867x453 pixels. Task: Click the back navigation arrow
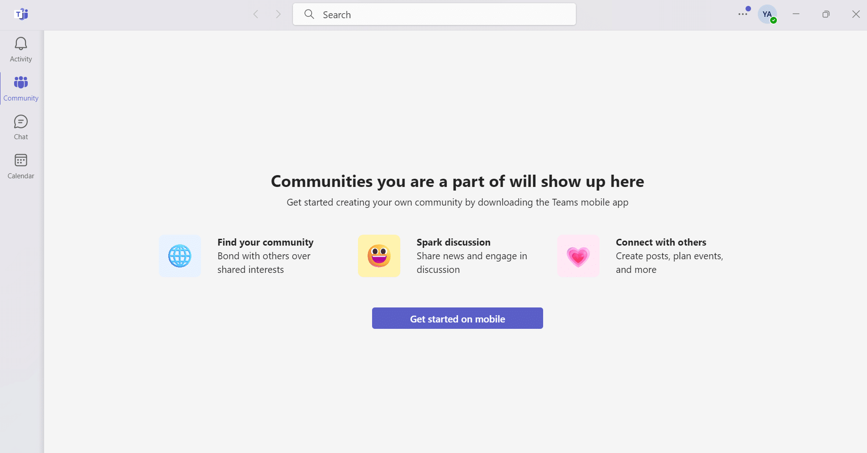click(256, 15)
